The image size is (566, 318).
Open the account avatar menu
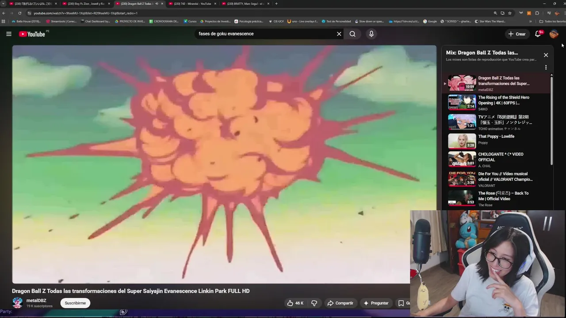554,34
